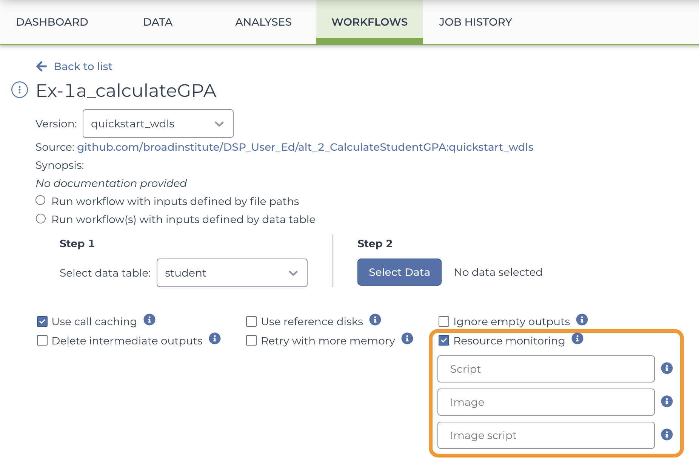Focus the Image input field

[546, 402]
